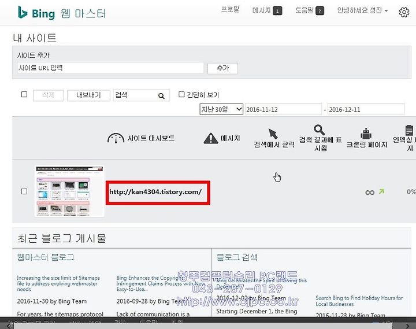Check the kan4304.tistory.com row checkbox
416x329 pixels.
click(24, 191)
